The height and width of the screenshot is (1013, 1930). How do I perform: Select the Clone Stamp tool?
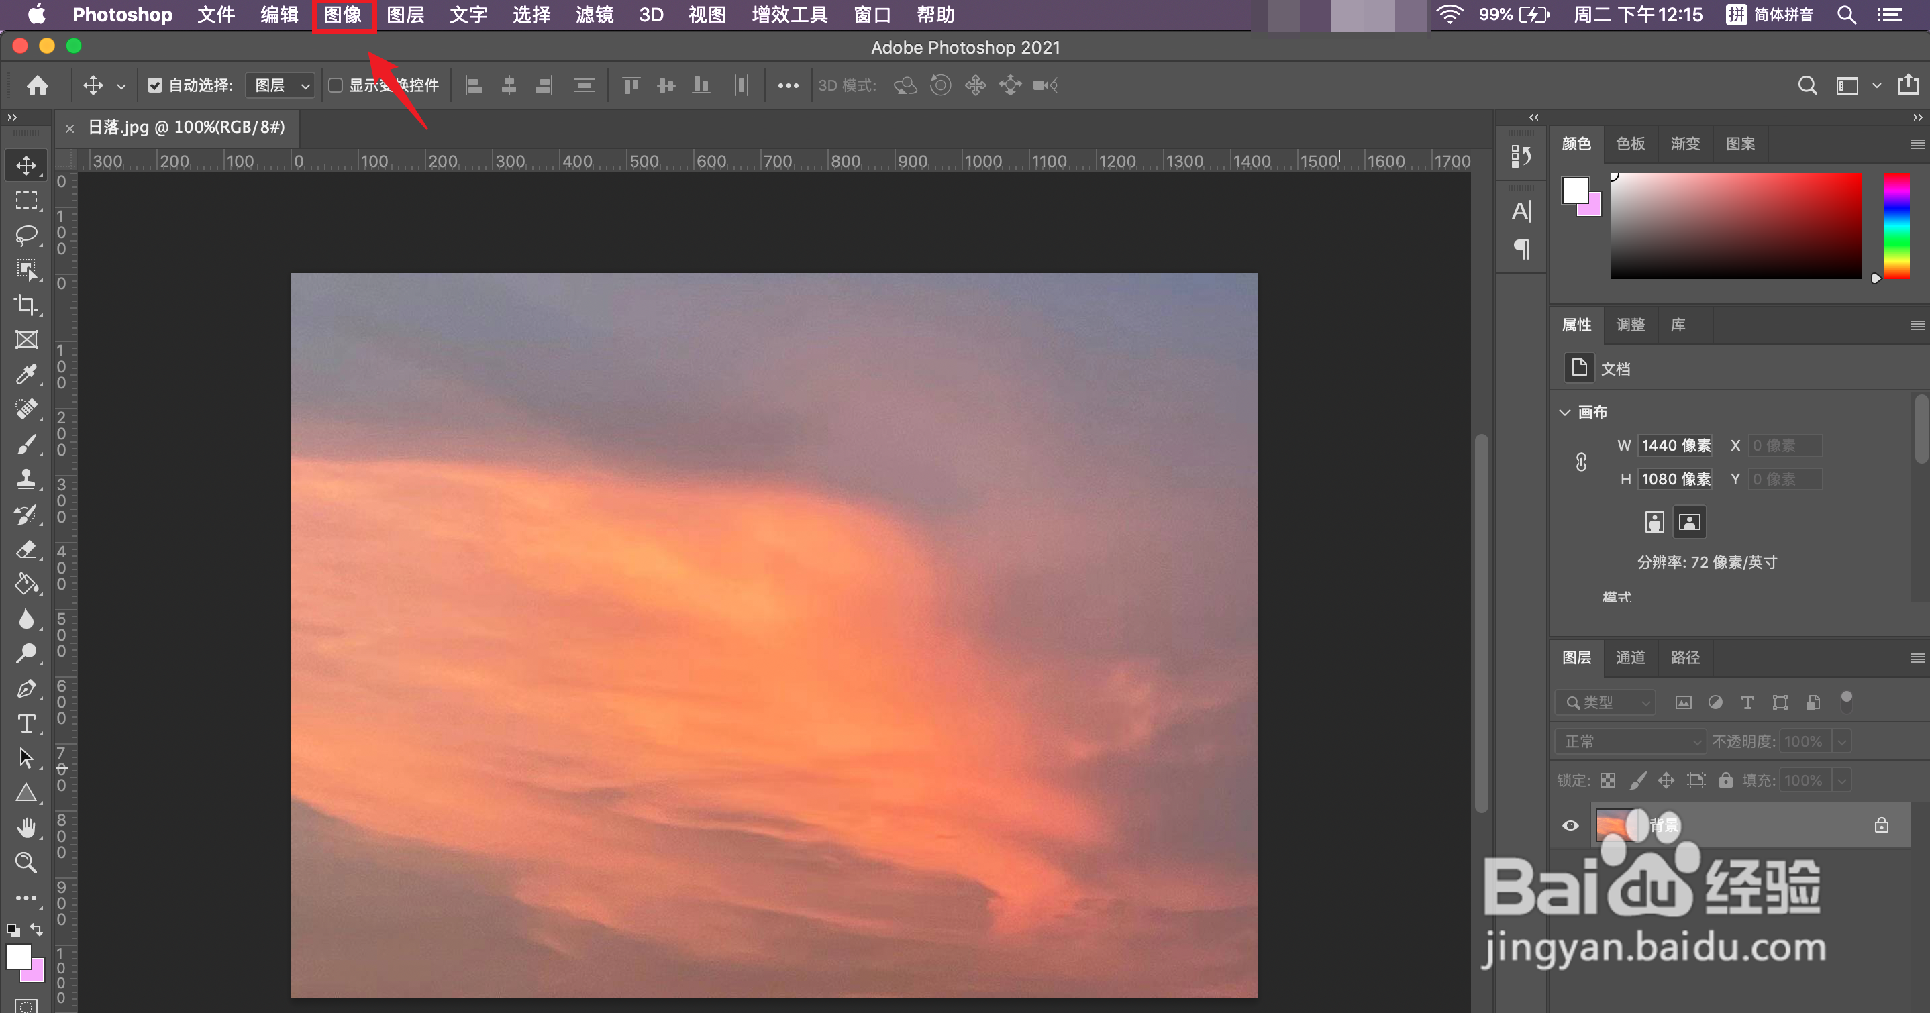pos(26,479)
